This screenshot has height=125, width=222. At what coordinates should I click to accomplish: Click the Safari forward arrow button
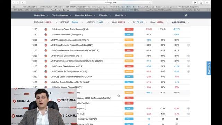[x=18, y=2]
